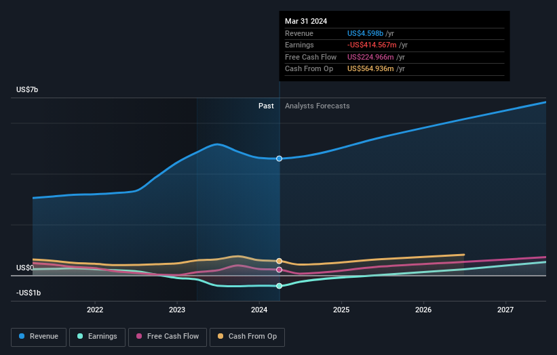Toggle the Free Cash Flow legend series

tap(168, 337)
